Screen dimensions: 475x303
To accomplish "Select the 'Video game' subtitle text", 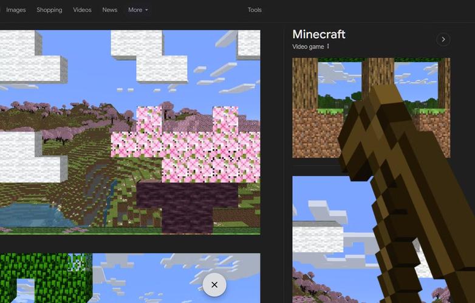I will coord(308,47).
